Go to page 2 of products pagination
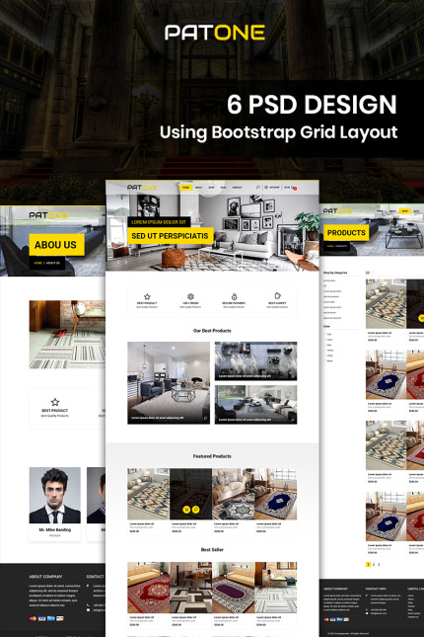424x637 pixels. [x=374, y=564]
